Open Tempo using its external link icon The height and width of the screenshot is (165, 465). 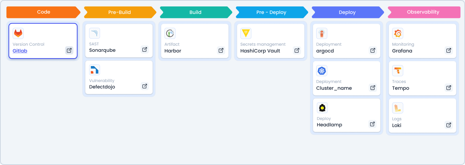point(448,88)
